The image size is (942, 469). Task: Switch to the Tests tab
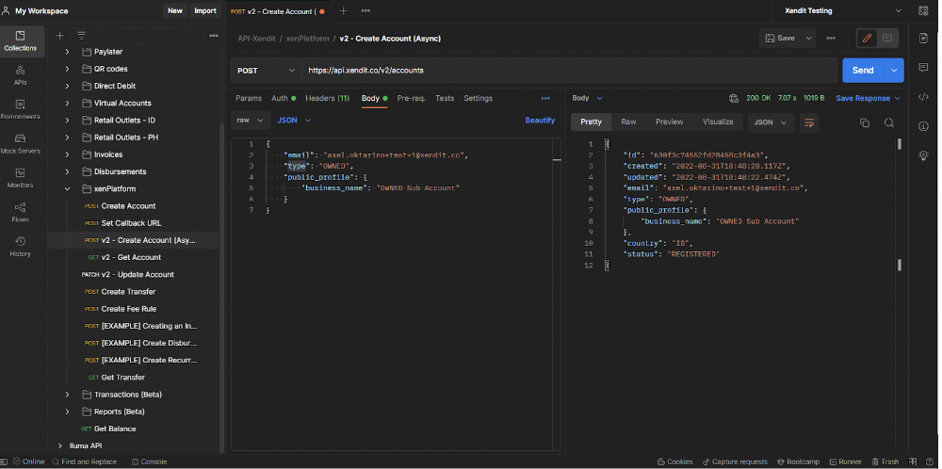[445, 98]
